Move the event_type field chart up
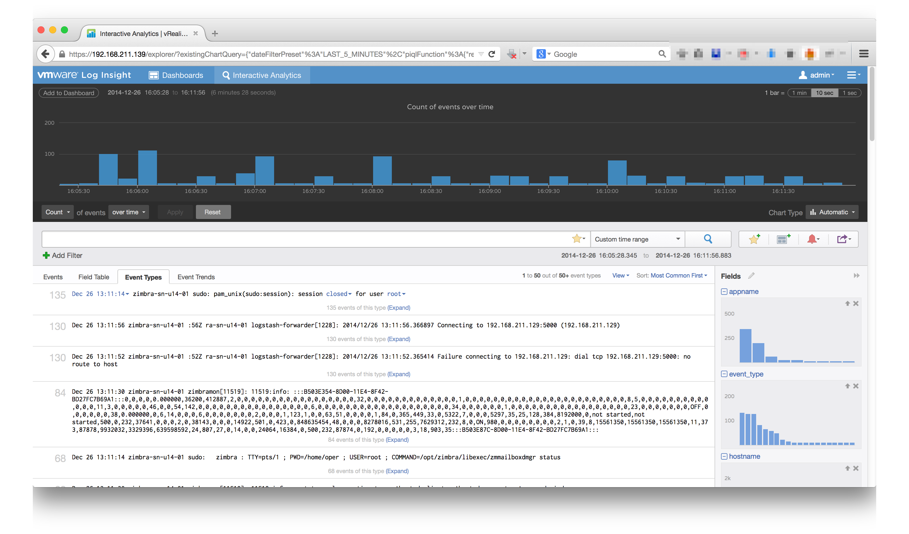The image size is (909, 534). pyautogui.click(x=847, y=386)
